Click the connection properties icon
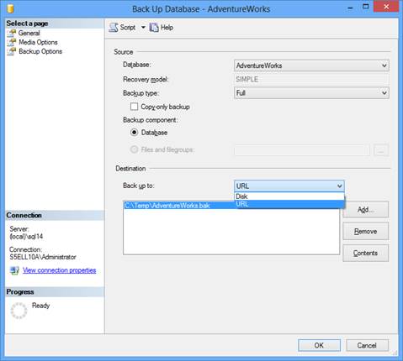 coord(14,270)
